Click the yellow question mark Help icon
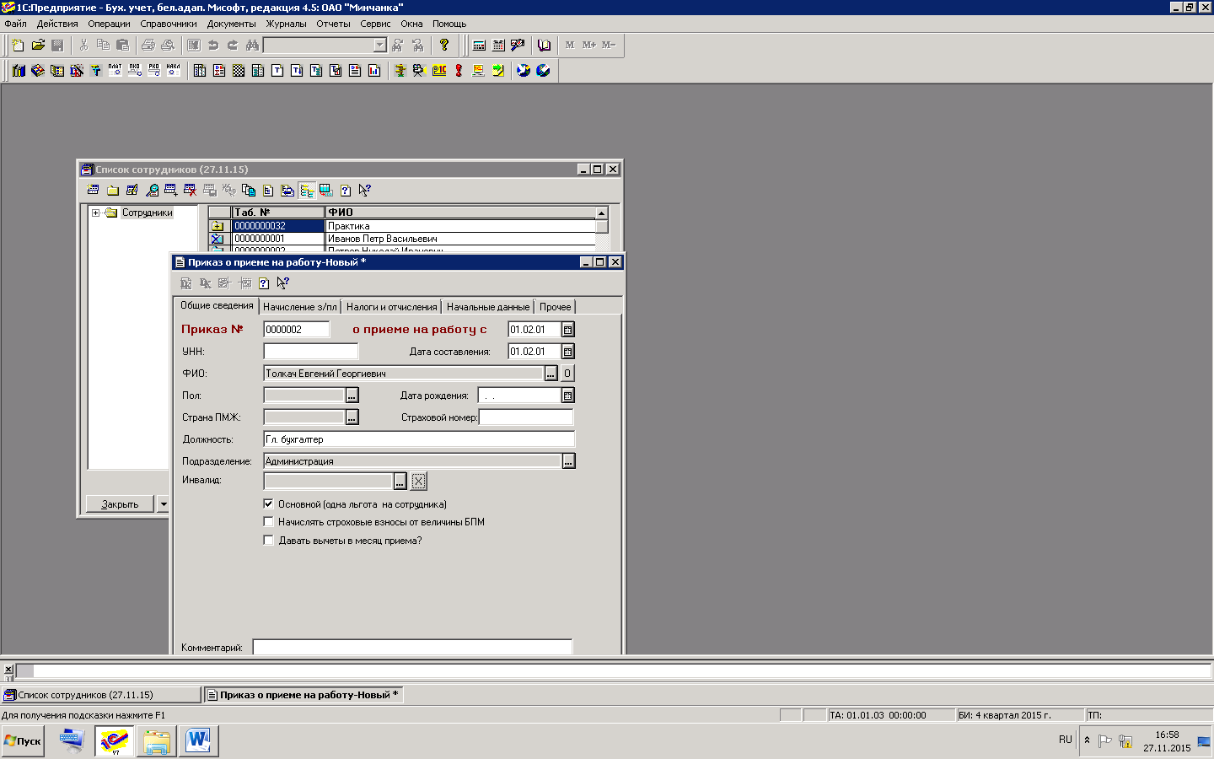The height and width of the screenshot is (759, 1214). point(444,46)
